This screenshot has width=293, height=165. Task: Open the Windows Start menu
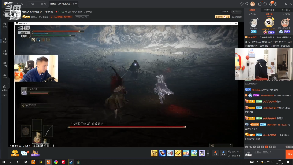pyautogui.click(x=4, y=162)
